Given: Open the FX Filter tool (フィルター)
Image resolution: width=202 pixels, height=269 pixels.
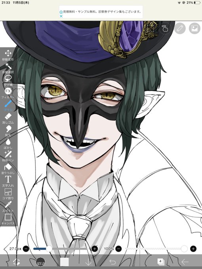Looking at the screenshot, I should tap(8, 93).
